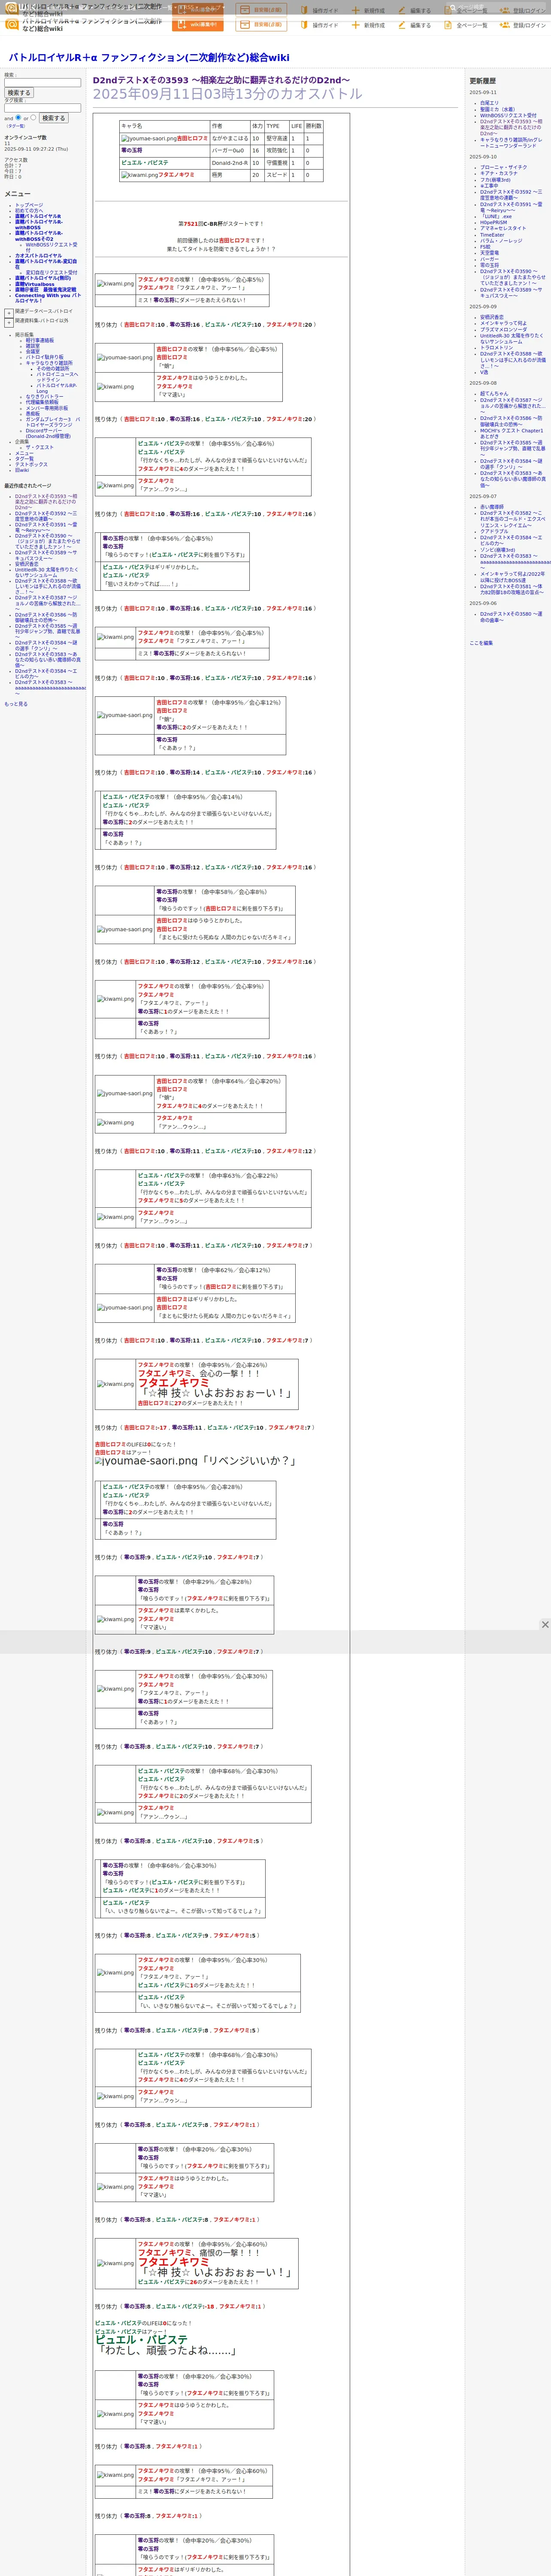The image size is (551, 2576).
Task: Select the 'and' search radio button
Action: [x=18, y=117]
